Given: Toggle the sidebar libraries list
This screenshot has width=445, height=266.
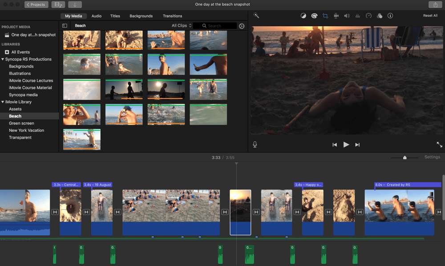Looking at the screenshot, I should [65, 26].
